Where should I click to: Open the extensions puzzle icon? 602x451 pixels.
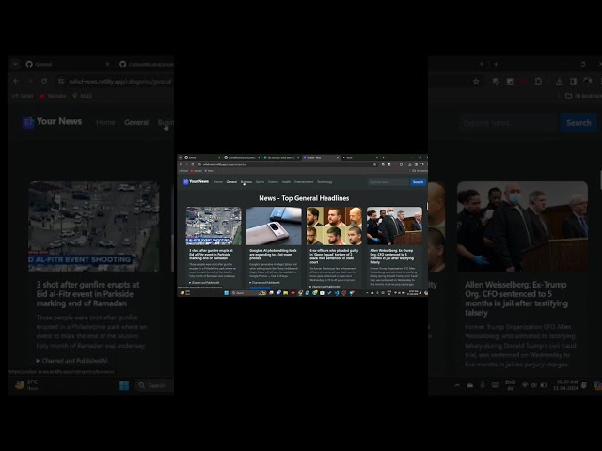[402, 164]
